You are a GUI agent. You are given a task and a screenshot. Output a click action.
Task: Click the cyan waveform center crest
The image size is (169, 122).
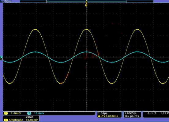[x=87, y=52]
